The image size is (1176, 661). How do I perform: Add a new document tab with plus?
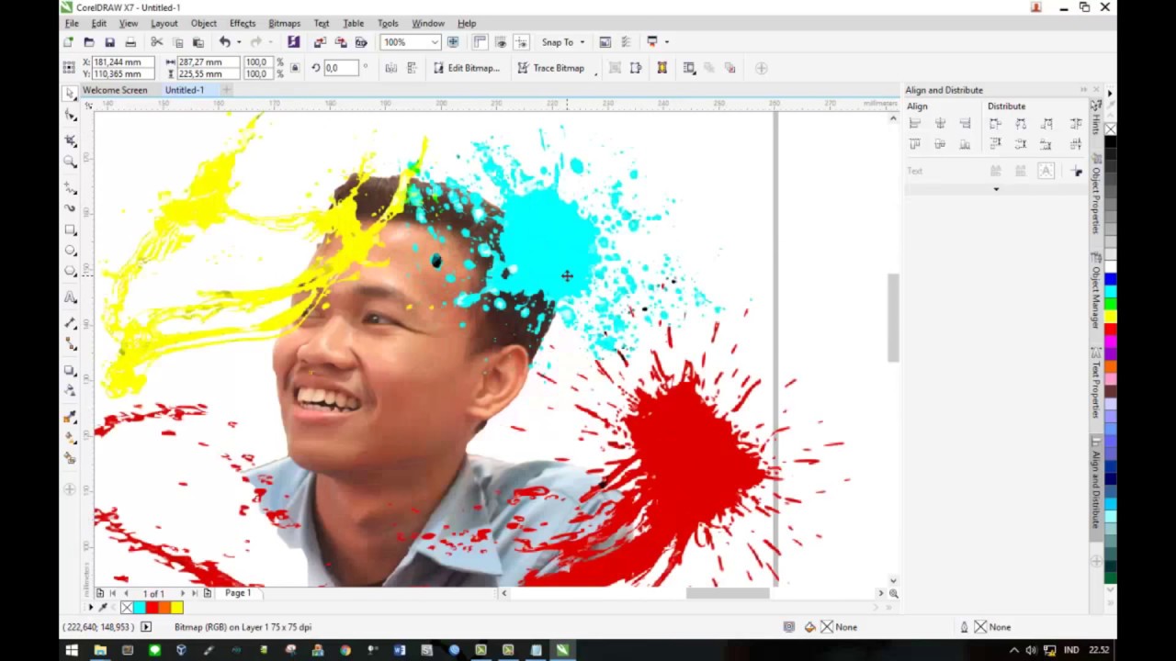click(x=227, y=90)
